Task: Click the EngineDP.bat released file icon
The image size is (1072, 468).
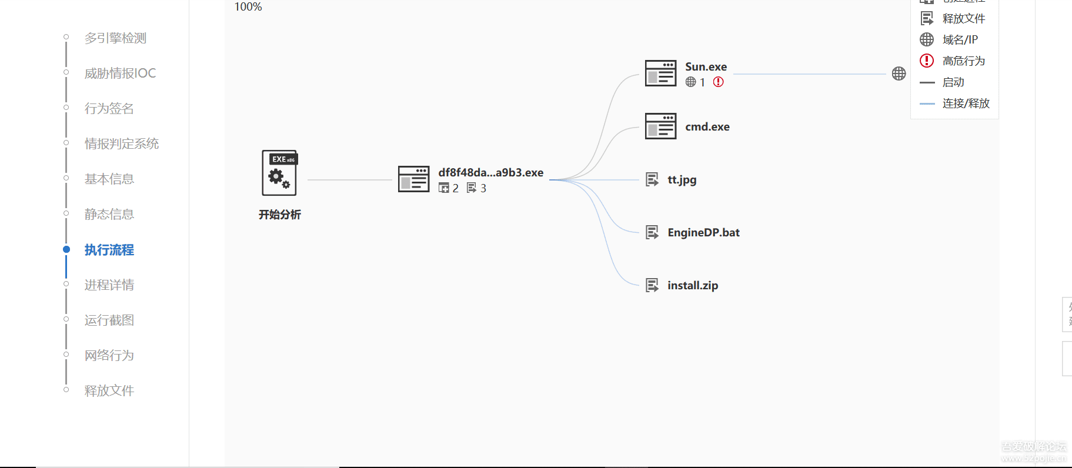Action: [x=652, y=232]
